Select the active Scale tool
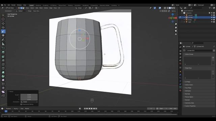The width and height of the screenshot is (216, 121). click(x=3, y=32)
